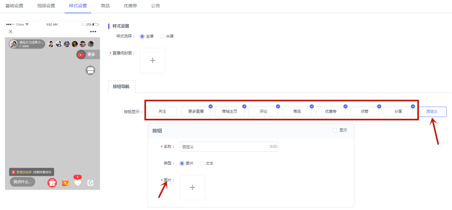Click the store icon on preview right side
The width and height of the screenshot is (452, 210).
(90, 70)
